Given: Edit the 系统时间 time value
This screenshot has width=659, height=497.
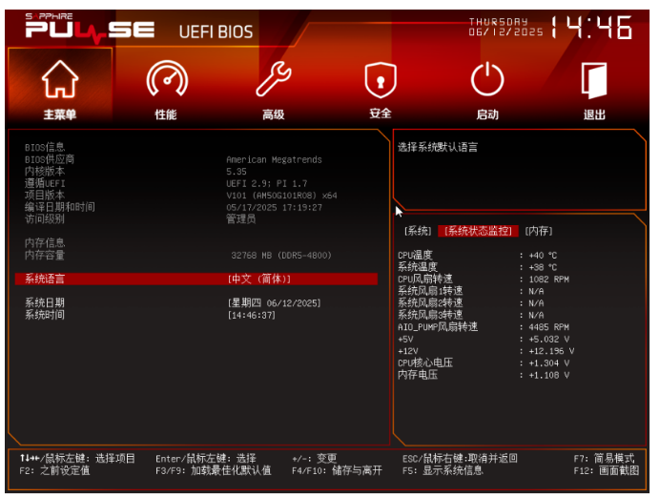Looking at the screenshot, I should coord(251,314).
